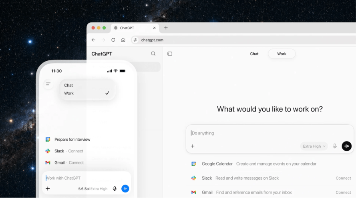
Task: Start voice mode with blue waveform button
Action: [125, 188]
